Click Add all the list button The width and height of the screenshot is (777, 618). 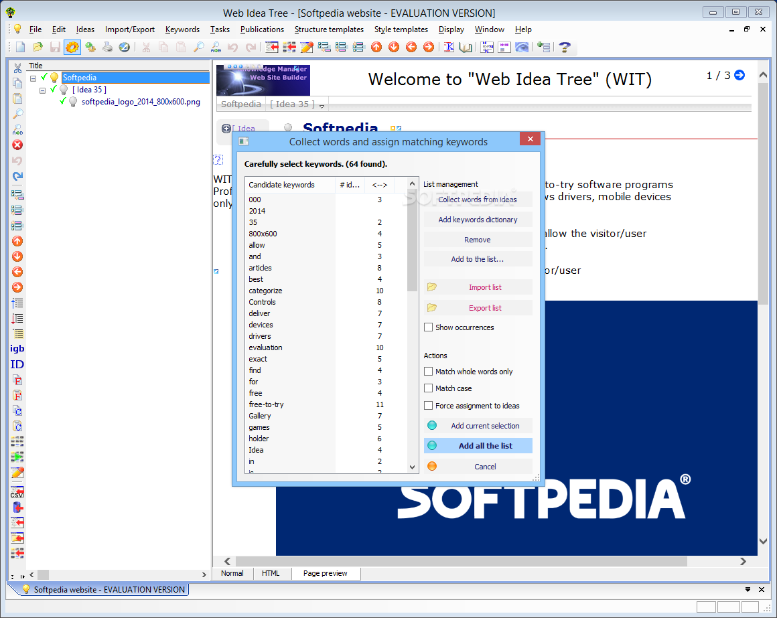tap(478, 446)
